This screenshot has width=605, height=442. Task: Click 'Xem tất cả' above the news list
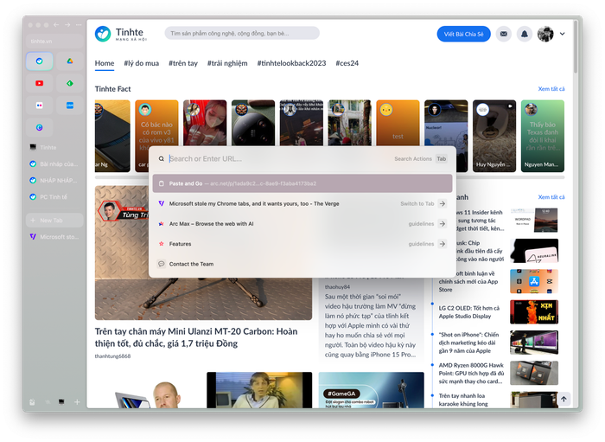(551, 197)
